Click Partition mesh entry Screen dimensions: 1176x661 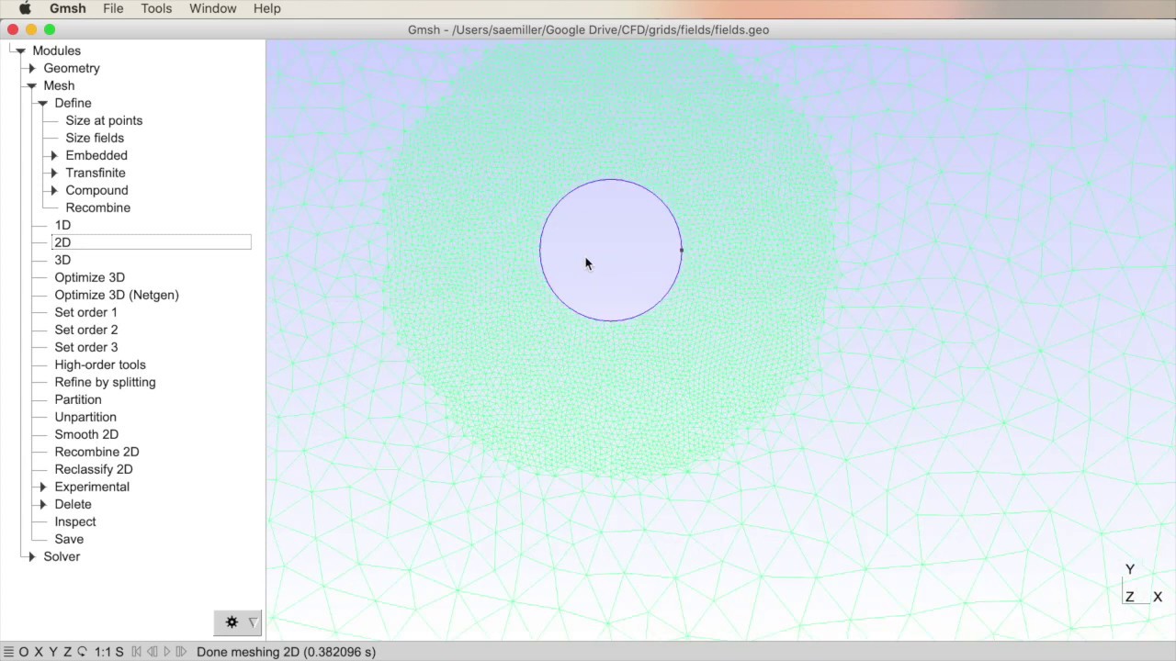pos(77,399)
